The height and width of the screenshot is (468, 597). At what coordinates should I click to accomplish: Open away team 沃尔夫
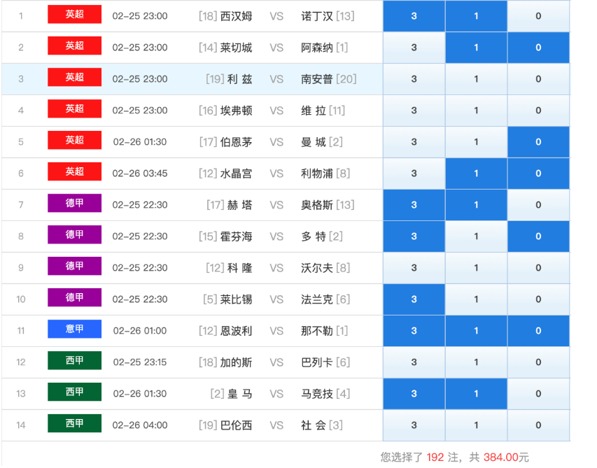tap(317, 268)
